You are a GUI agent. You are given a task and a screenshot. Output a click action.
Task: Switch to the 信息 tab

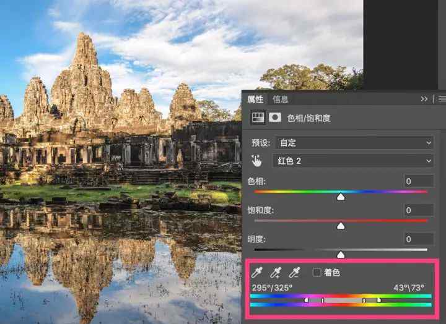coord(281,99)
